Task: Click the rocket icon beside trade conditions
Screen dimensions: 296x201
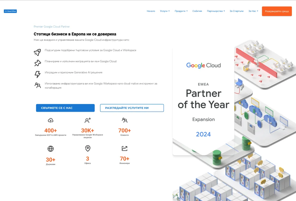Action: coord(37,52)
